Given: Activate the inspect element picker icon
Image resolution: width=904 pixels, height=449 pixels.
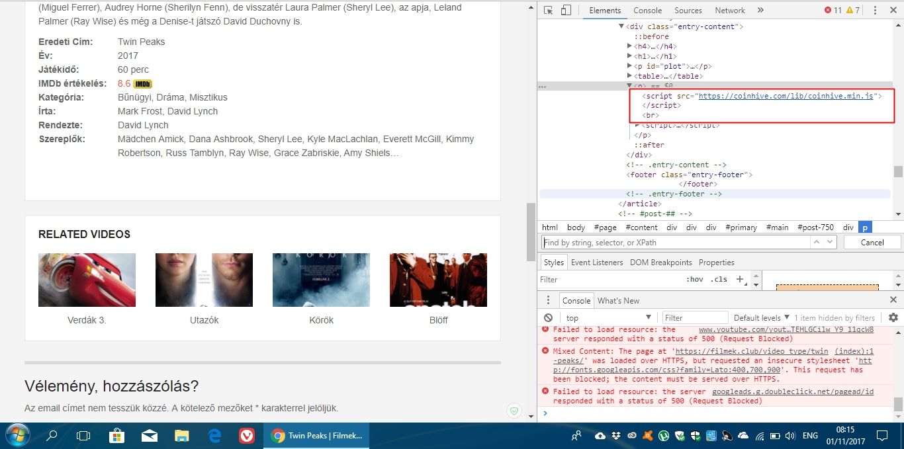Looking at the screenshot, I should (549, 11).
